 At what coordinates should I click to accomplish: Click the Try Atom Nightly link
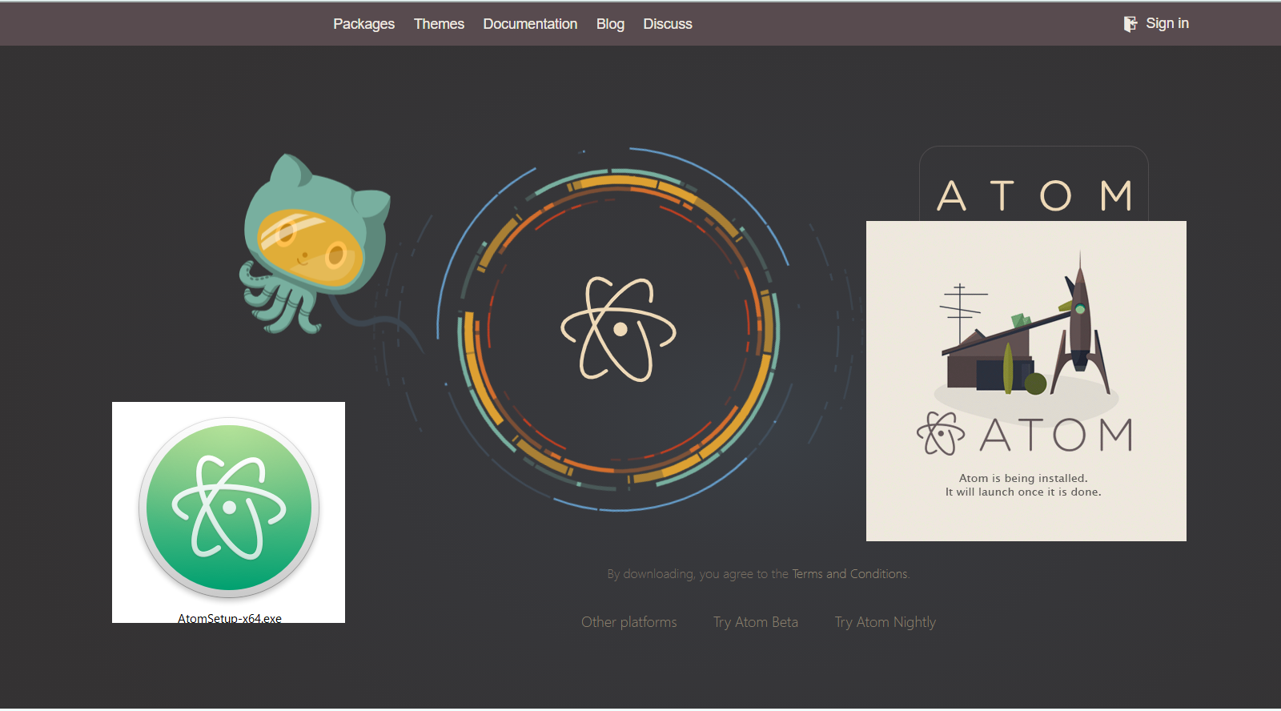tap(885, 622)
